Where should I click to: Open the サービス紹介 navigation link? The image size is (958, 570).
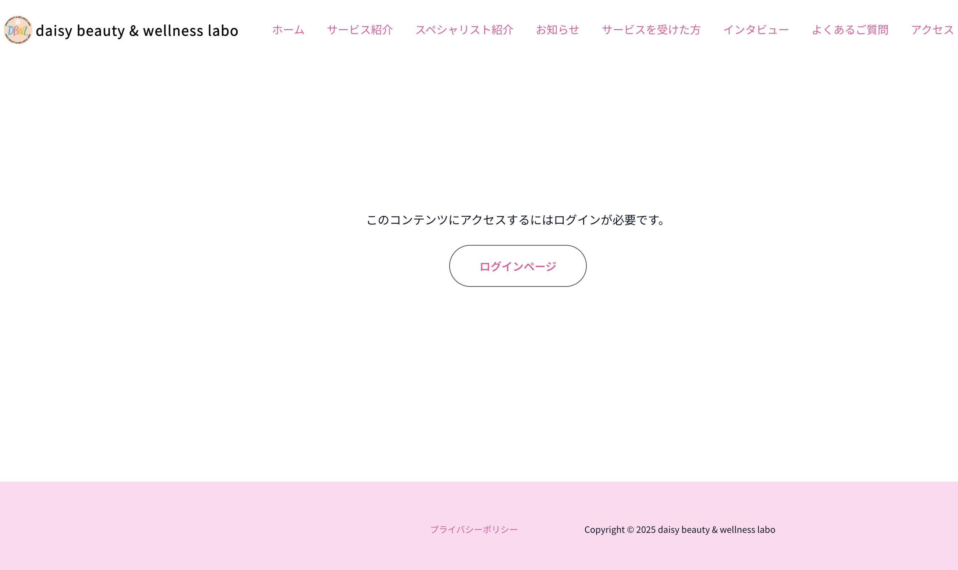360,29
